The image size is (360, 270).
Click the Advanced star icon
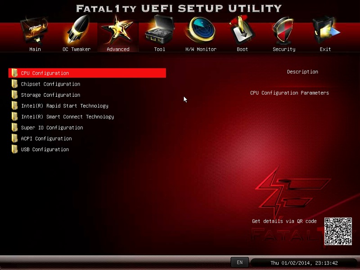coord(118,30)
